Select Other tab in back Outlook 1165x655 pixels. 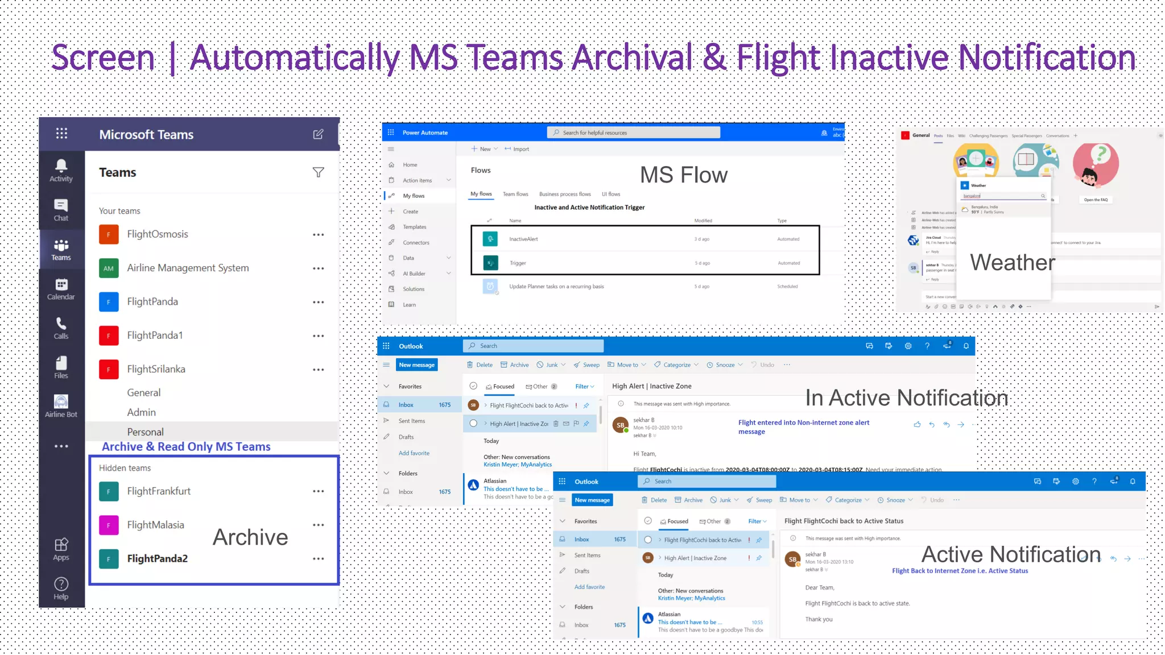(x=541, y=387)
